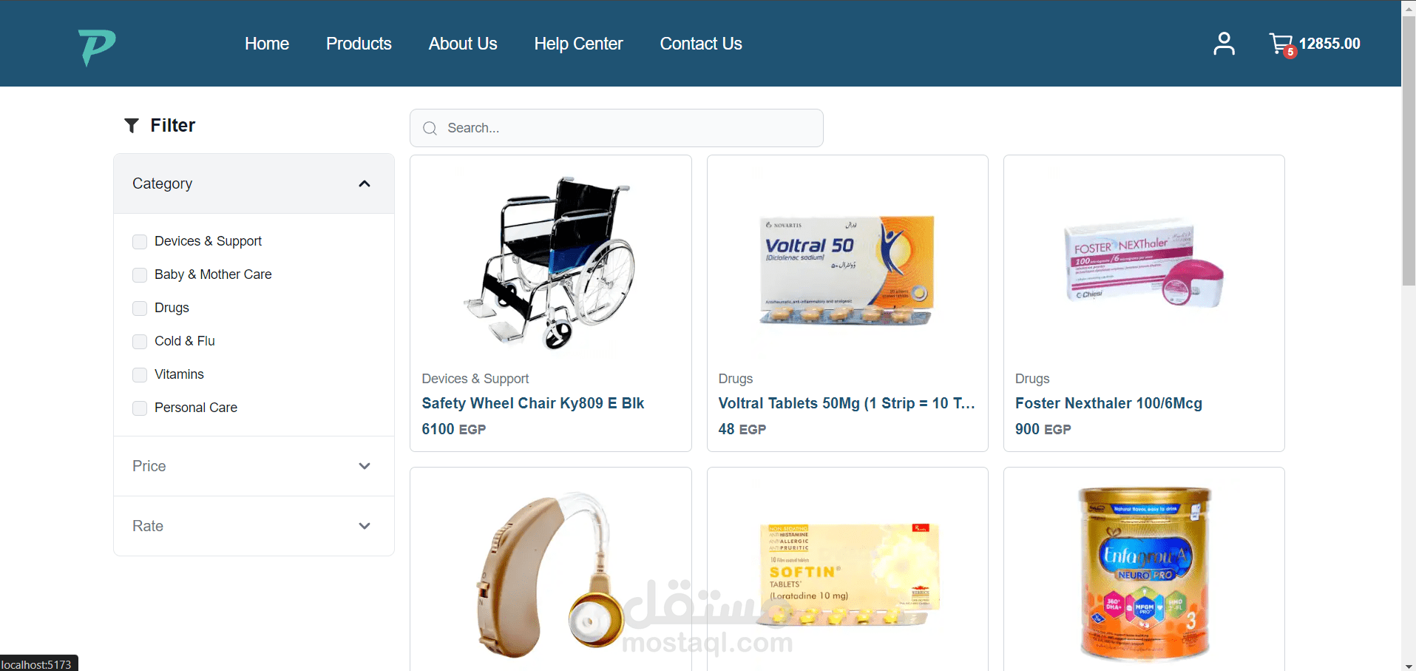Enable the Vitamins filter checkbox
1416x671 pixels.
point(140,375)
